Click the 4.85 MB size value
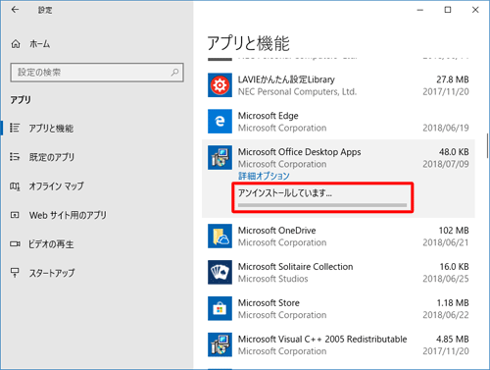 pyautogui.click(x=453, y=340)
